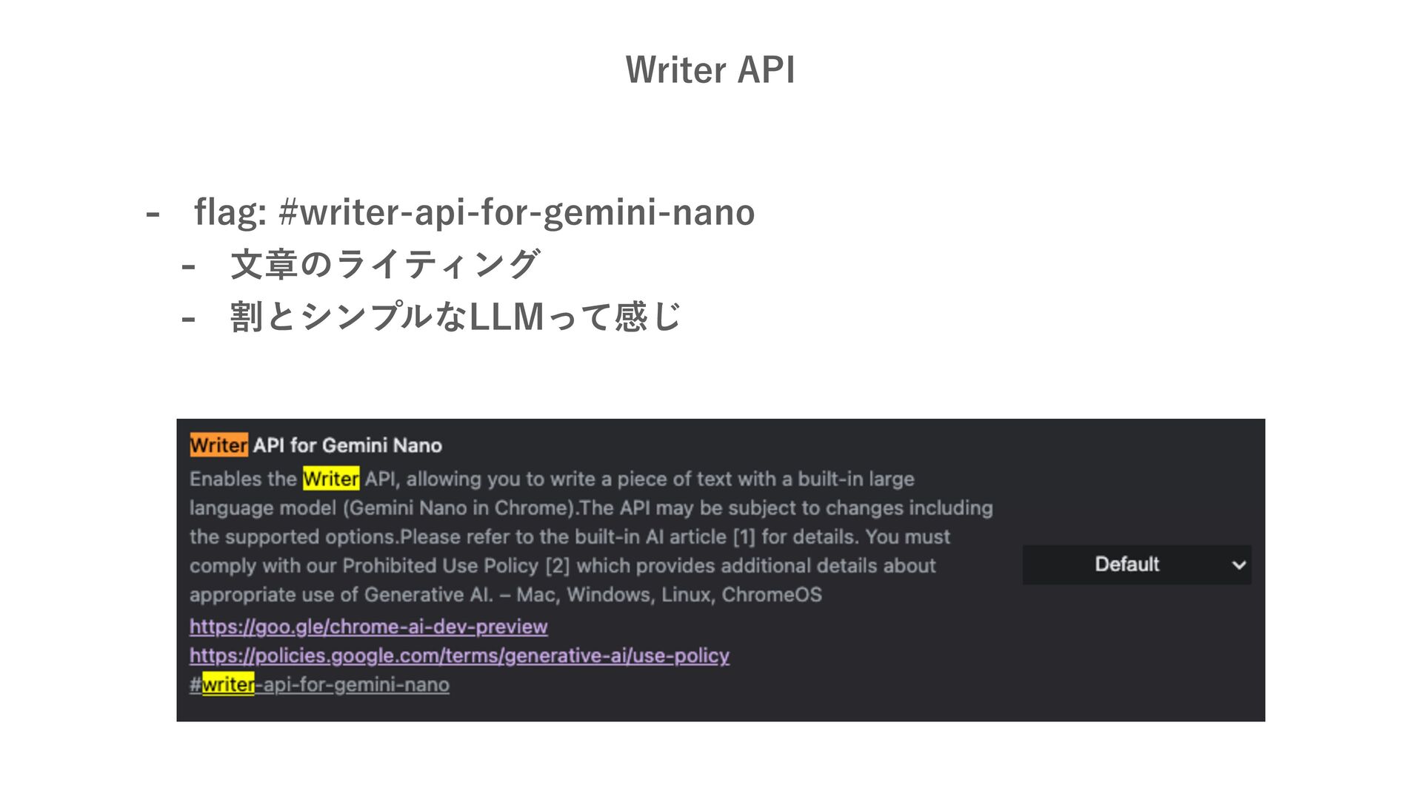Click the "Writer API" slide title
Screen dimensions: 1422x799
[x=710, y=70]
